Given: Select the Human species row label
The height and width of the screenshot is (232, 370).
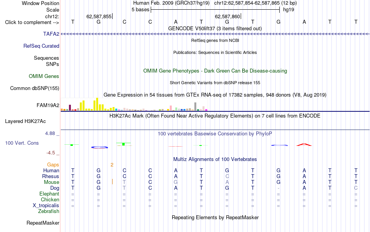Looking at the screenshot, I should [x=51, y=171].
